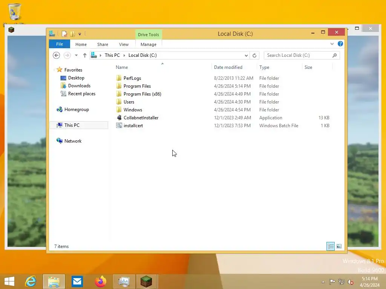Launch Internet Explorer from taskbar

coord(31,281)
